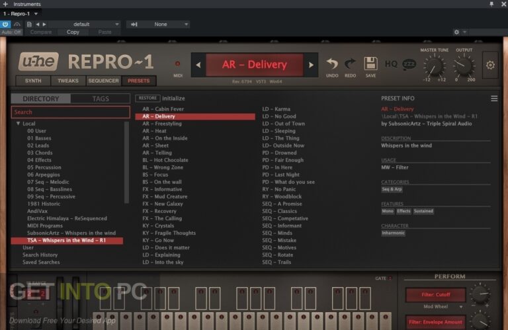Open the Search History item
Image resolution: width=508 pixels, height=330 pixels.
pyautogui.click(x=40, y=255)
